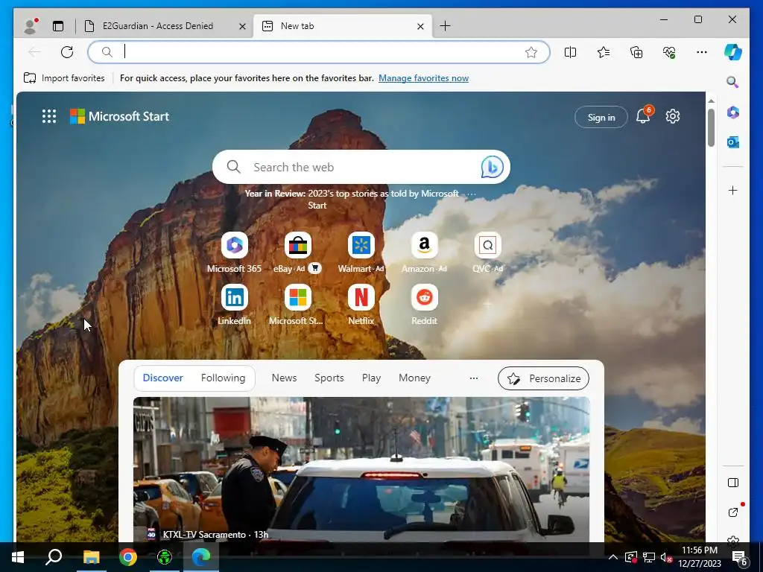Open Windows taskbar search
The image size is (763, 572).
[54, 557]
